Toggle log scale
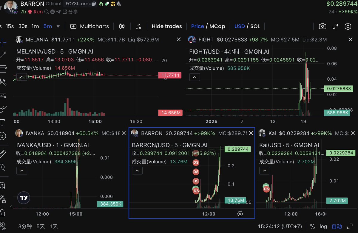This screenshot has height=233, width=358. click(323, 226)
